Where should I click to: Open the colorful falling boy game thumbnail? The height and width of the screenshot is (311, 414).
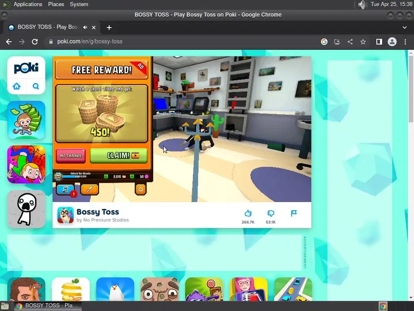26,164
